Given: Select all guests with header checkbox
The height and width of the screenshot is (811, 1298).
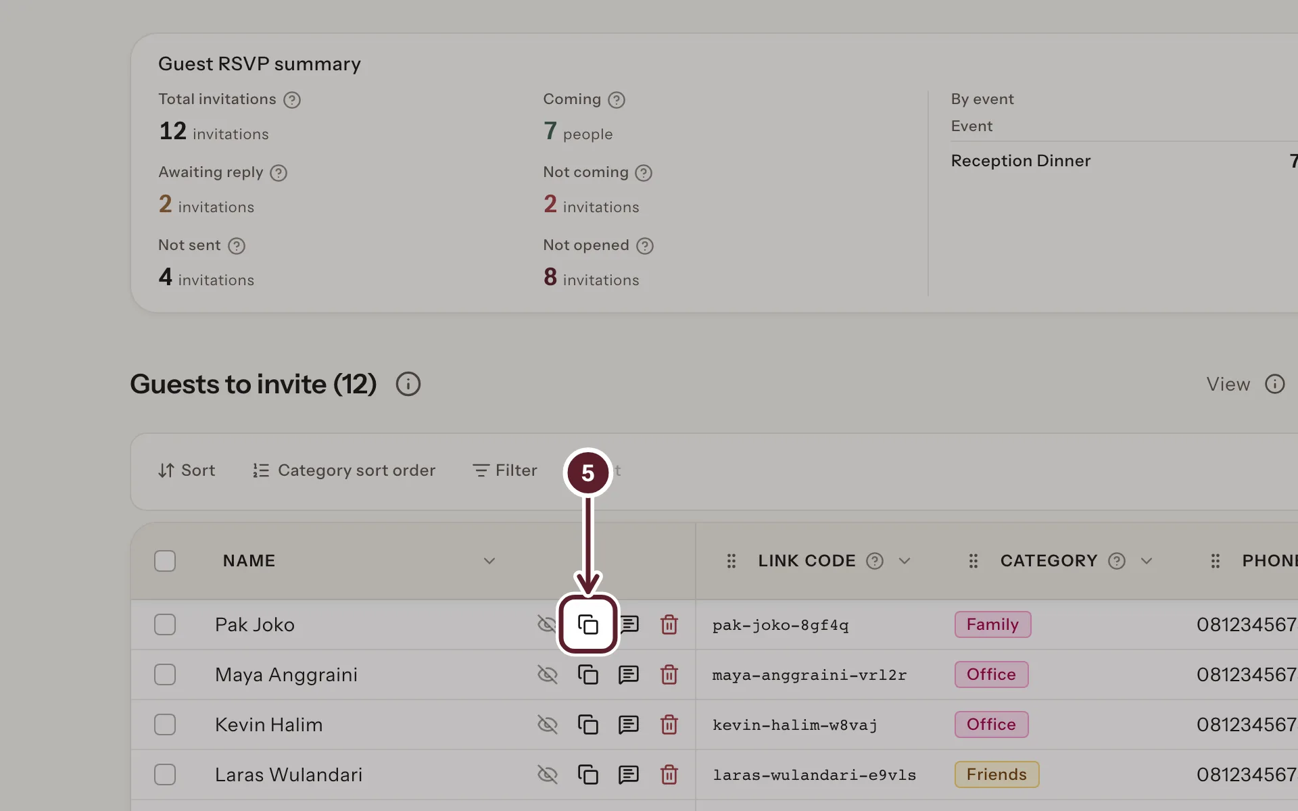Looking at the screenshot, I should (x=165, y=561).
